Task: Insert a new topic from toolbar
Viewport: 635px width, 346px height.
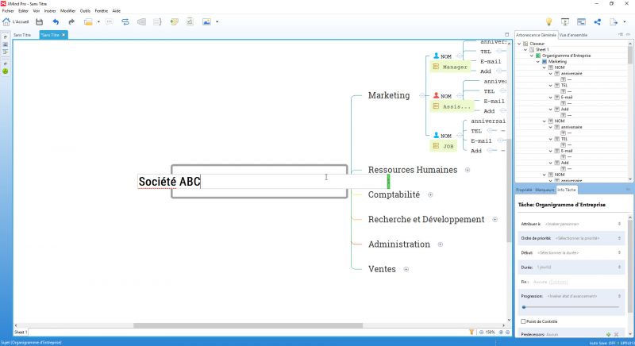Action: pos(88,22)
